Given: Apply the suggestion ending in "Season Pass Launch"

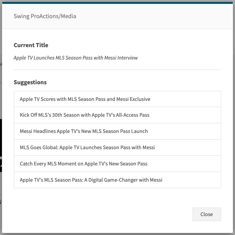Looking at the screenshot, I should (x=84, y=131).
